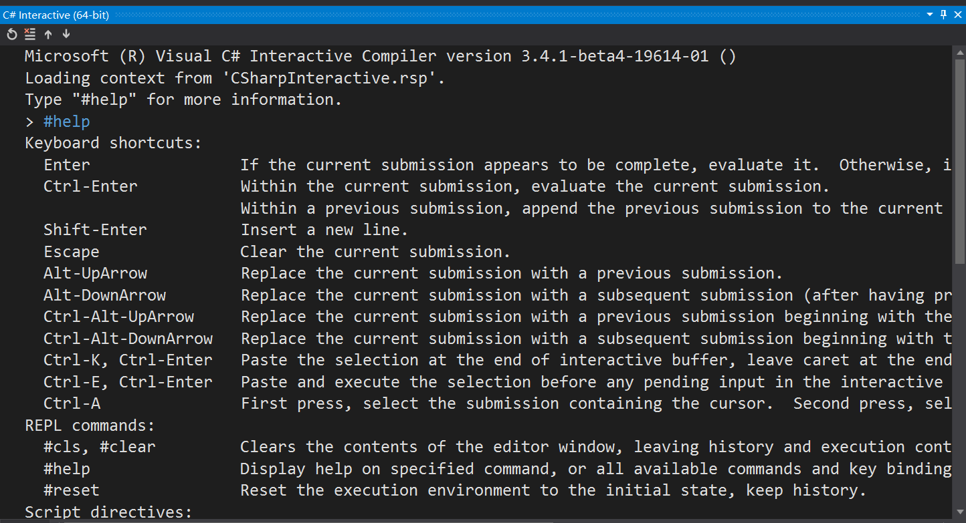Click the 'Ctrl-Alt-DownArrow' shortcut text

[128, 339]
